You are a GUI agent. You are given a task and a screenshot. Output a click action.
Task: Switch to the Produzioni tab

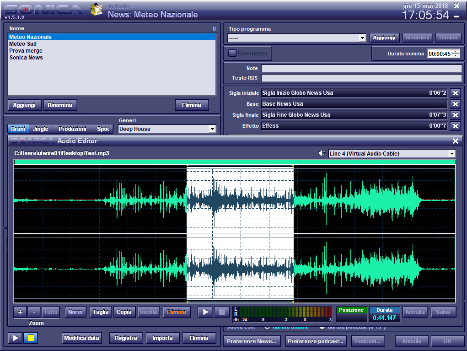pyautogui.click(x=72, y=129)
